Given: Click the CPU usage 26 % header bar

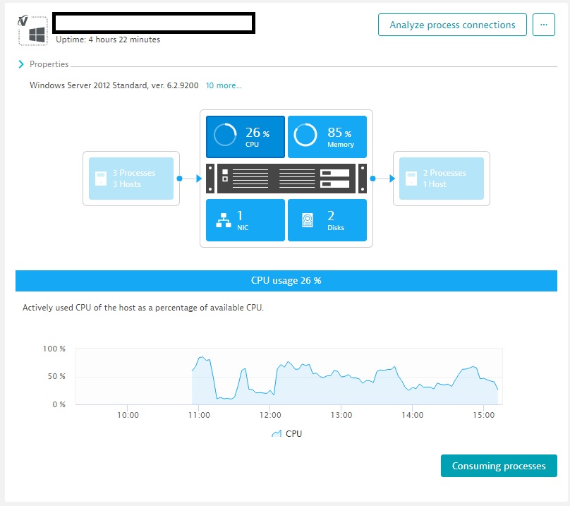Looking at the screenshot, I should pos(286,280).
